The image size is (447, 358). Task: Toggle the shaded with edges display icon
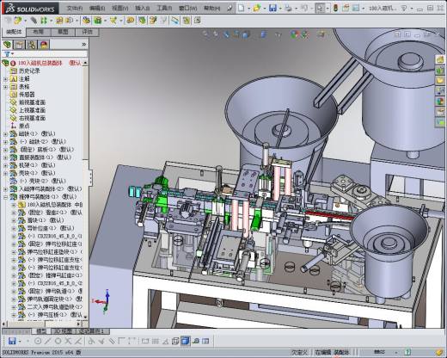coord(186,341)
